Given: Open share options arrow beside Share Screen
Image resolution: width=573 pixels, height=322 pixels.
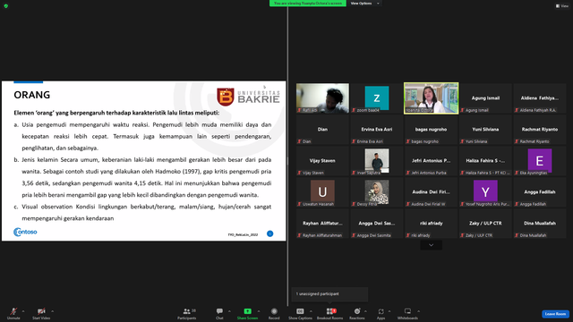Looking at the screenshot, I should (x=259, y=311).
